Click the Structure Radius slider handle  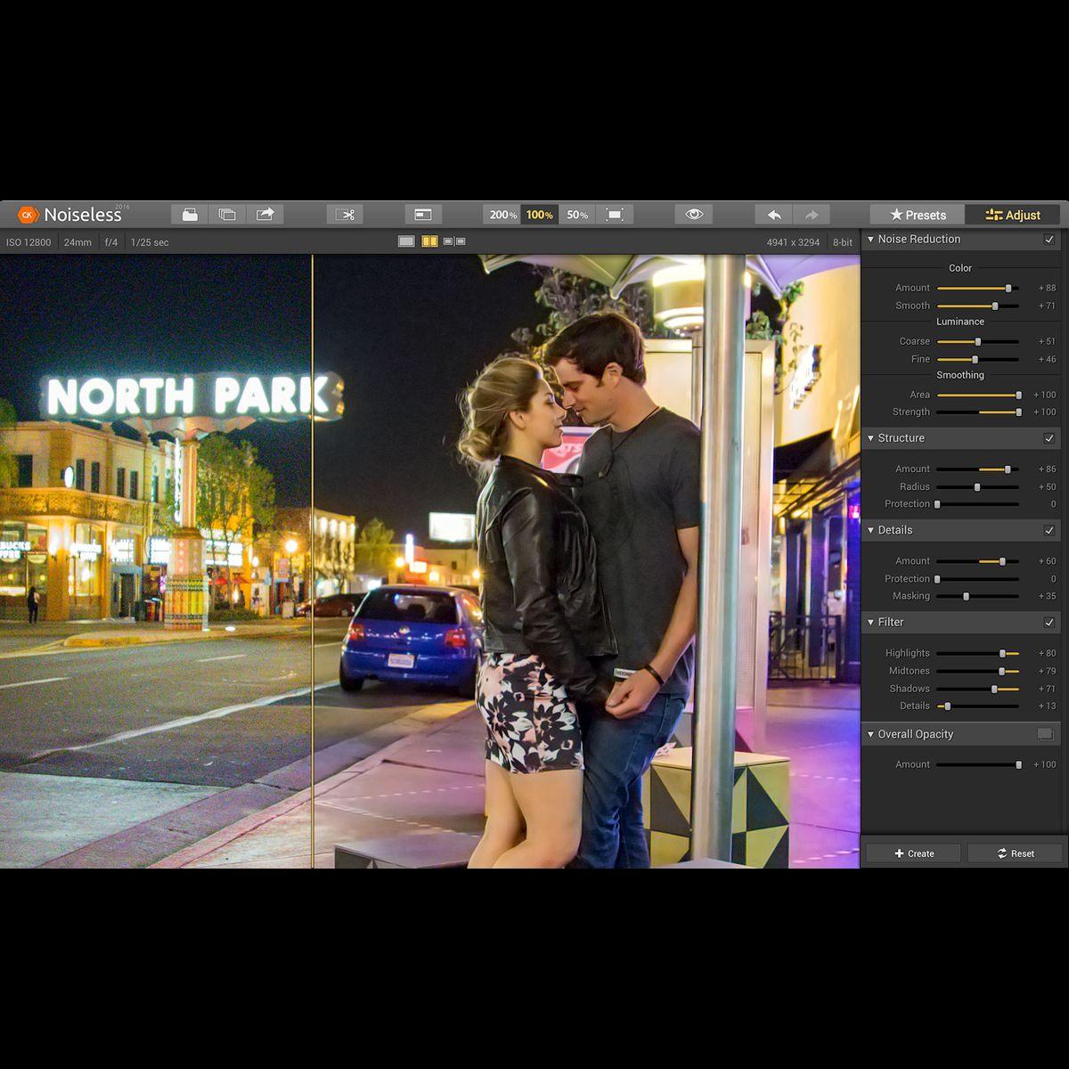point(977,487)
